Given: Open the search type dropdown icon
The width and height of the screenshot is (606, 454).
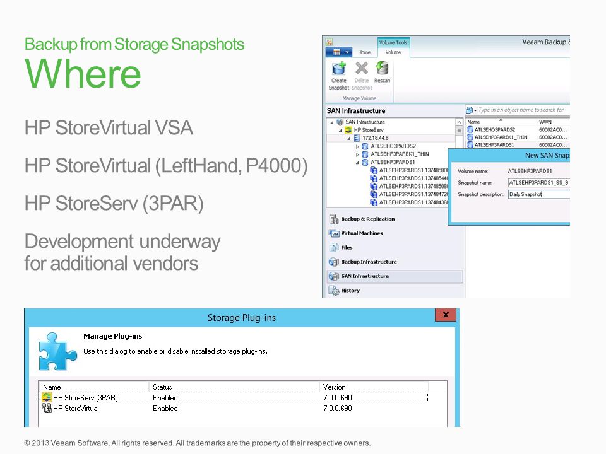Looking at the screenshot, I should pos(471,110).
